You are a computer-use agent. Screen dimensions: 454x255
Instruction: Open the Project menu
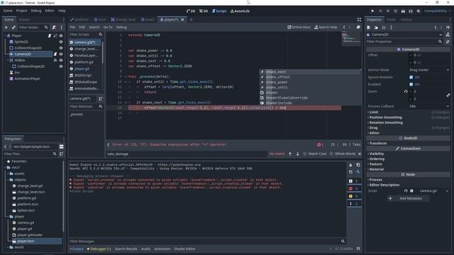[21, 11]
